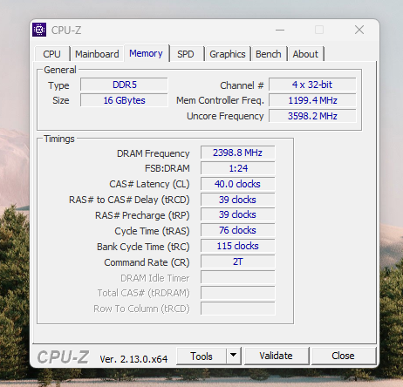Screen dimensions: 403x387
Task: Expand the Tools dropdown arrow
Action: click(x=233, y=356)
